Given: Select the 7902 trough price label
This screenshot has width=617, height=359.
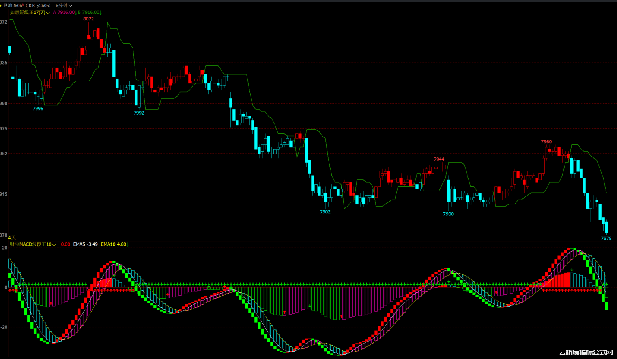Looking at the screenshot, I should (x=325, y=212).
